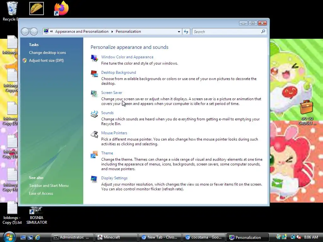
Task: Open the Firefox shortcut on desktop
Action: point(61,9)
